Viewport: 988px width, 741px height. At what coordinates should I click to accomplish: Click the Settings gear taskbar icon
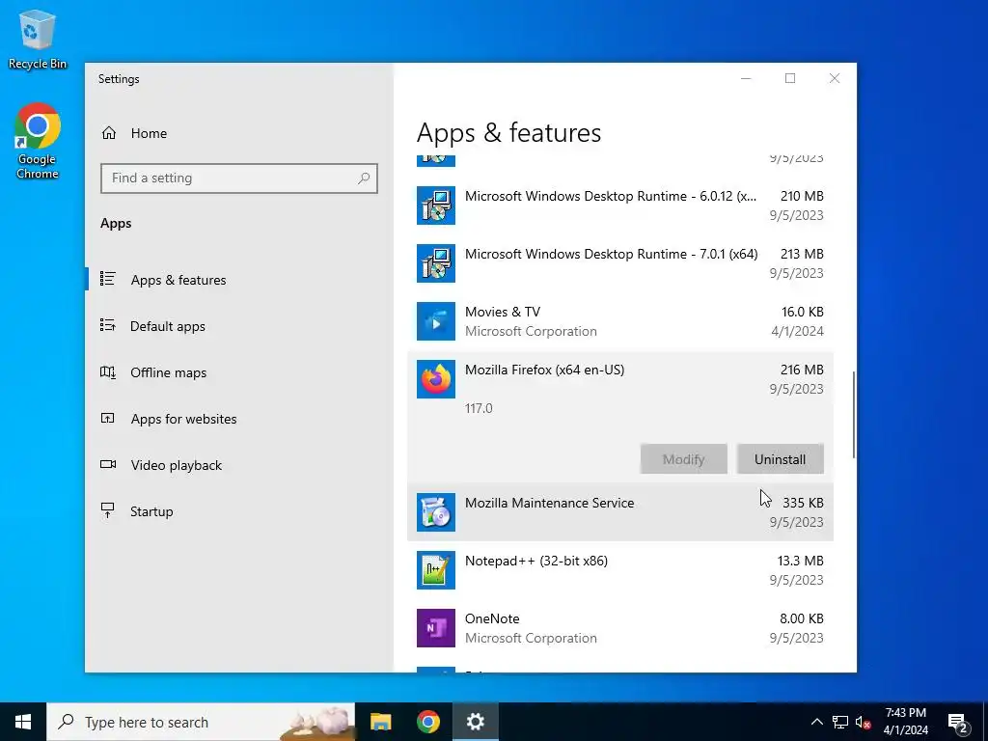(x=475, y=722)
